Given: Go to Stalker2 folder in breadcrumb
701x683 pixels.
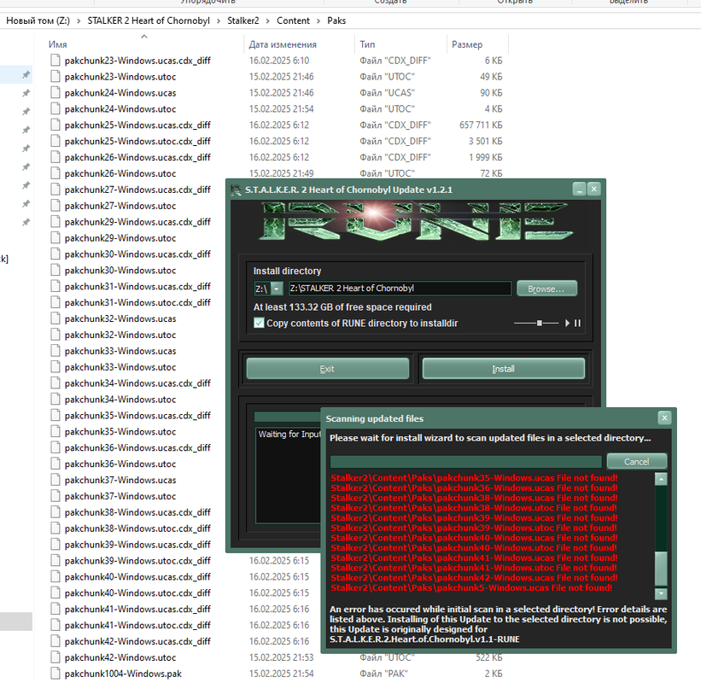Looking at the screenshot, I should pyautogui.click(x=243, y=21).
